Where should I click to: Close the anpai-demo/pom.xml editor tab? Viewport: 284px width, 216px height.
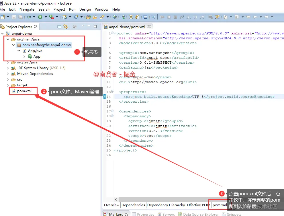(x=149, y=27)
